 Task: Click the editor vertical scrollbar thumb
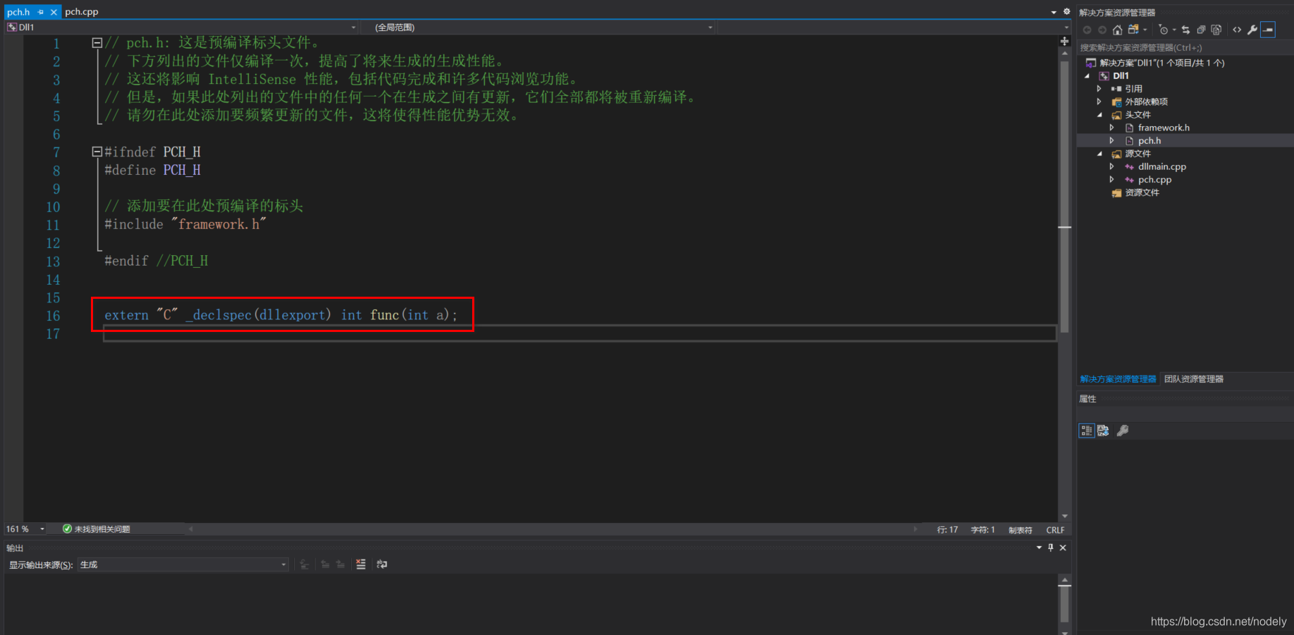click(1064, 196)
